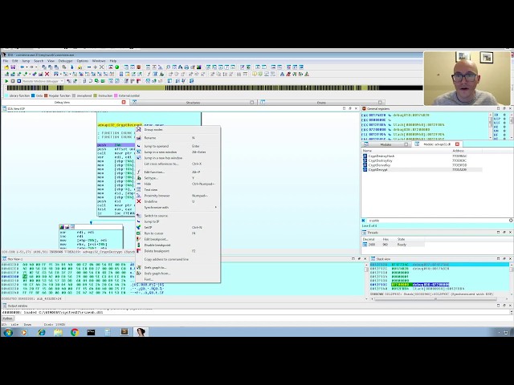Click the Open file folder icon
Image resolution: width=514 pixels, height=385 pixels.
pos(6,67)
